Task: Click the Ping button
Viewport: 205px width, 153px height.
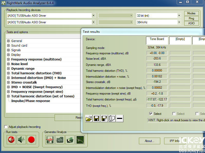Action: tap(191, 18)
